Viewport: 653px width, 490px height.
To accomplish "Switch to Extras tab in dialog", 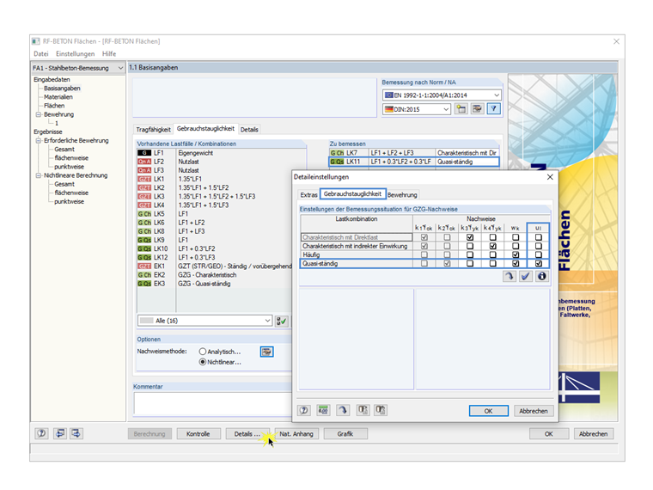I will tap(308, 194).
